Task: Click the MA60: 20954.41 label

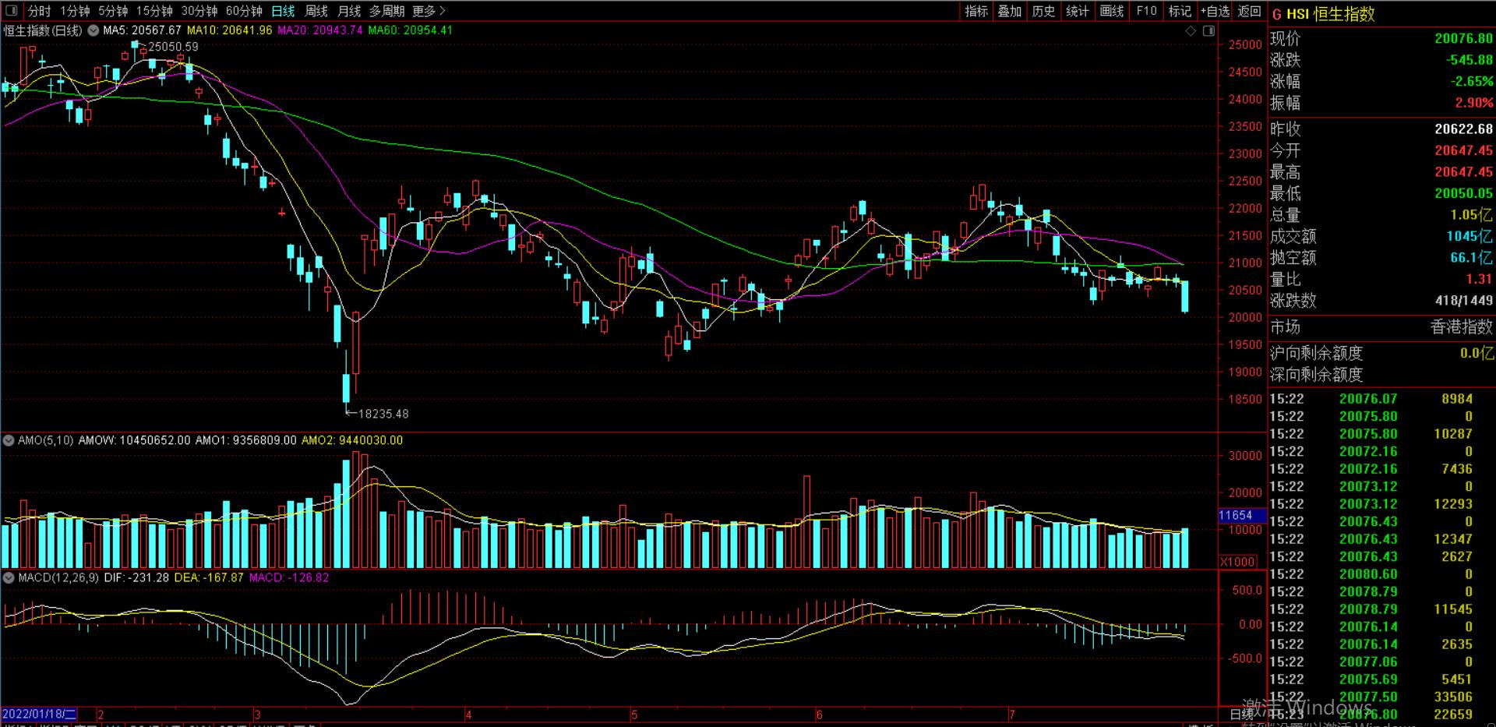Action: click(410, 30)
